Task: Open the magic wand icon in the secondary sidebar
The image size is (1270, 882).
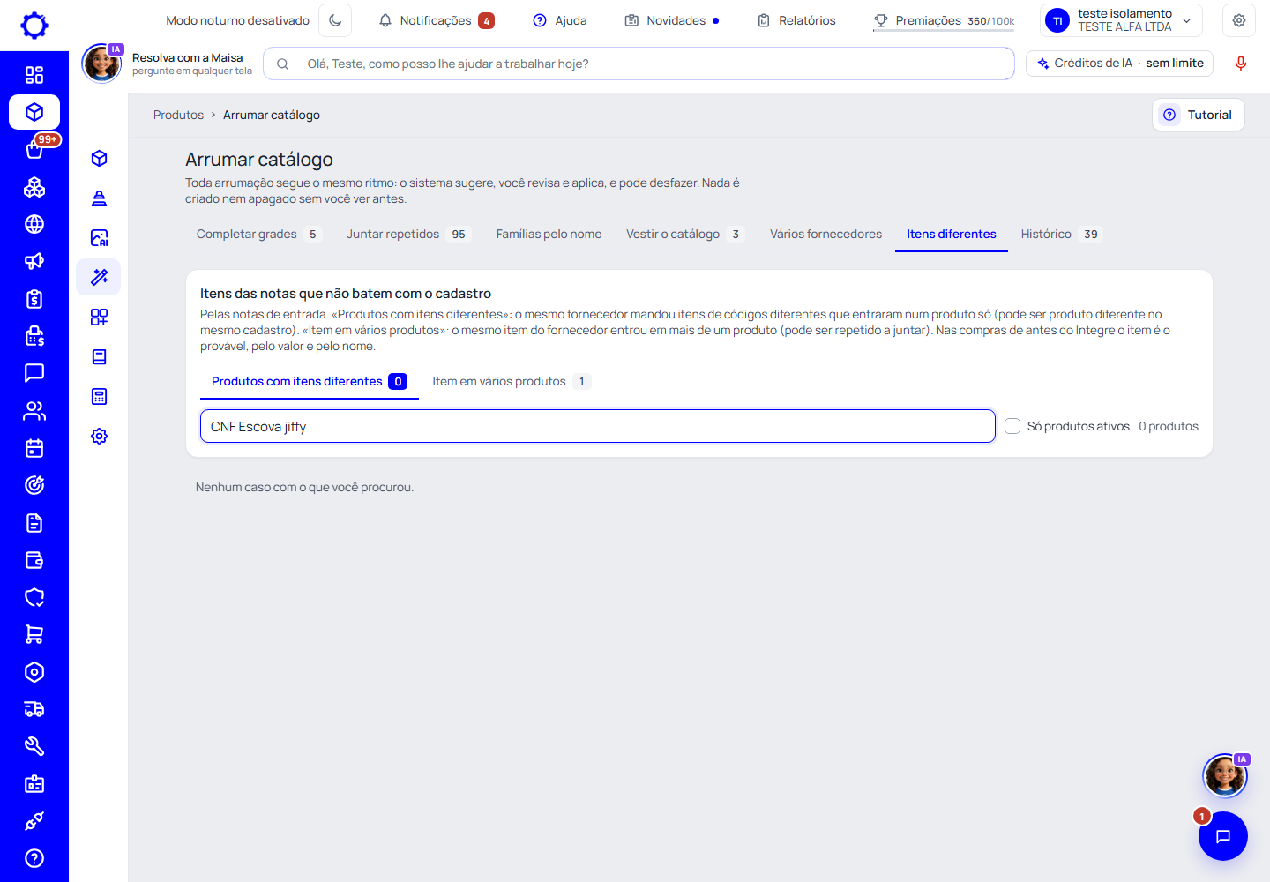Action: pos(99,277)
